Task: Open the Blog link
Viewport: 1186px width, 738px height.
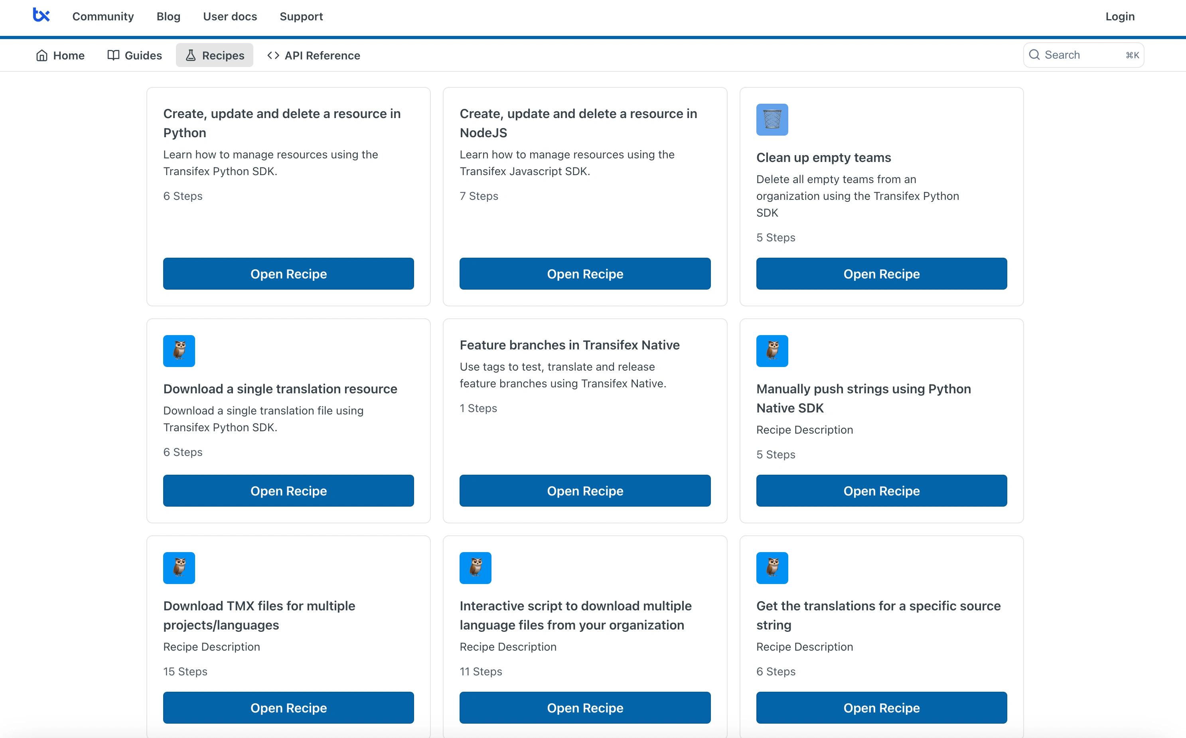Action: 168,16
